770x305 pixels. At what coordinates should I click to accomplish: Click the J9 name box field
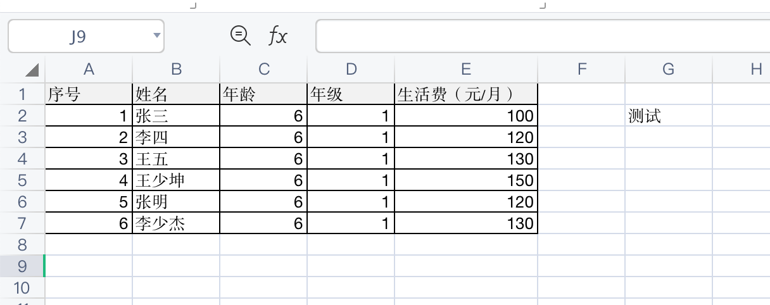pos(77,37)
